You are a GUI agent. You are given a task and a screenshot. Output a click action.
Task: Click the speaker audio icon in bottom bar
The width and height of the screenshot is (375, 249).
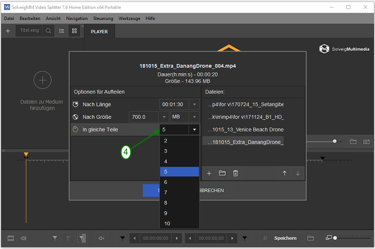point(24,238)
